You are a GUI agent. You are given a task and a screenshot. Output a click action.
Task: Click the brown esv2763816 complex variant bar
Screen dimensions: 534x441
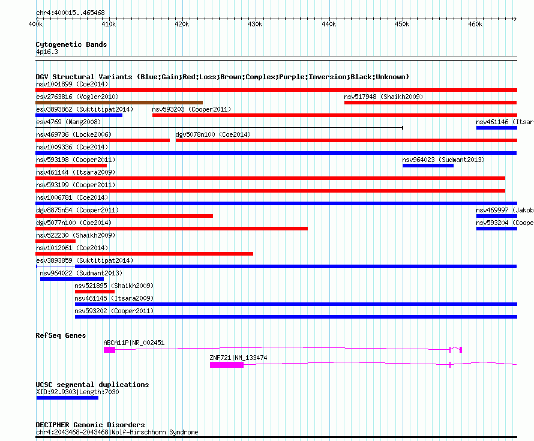[119, 103]
